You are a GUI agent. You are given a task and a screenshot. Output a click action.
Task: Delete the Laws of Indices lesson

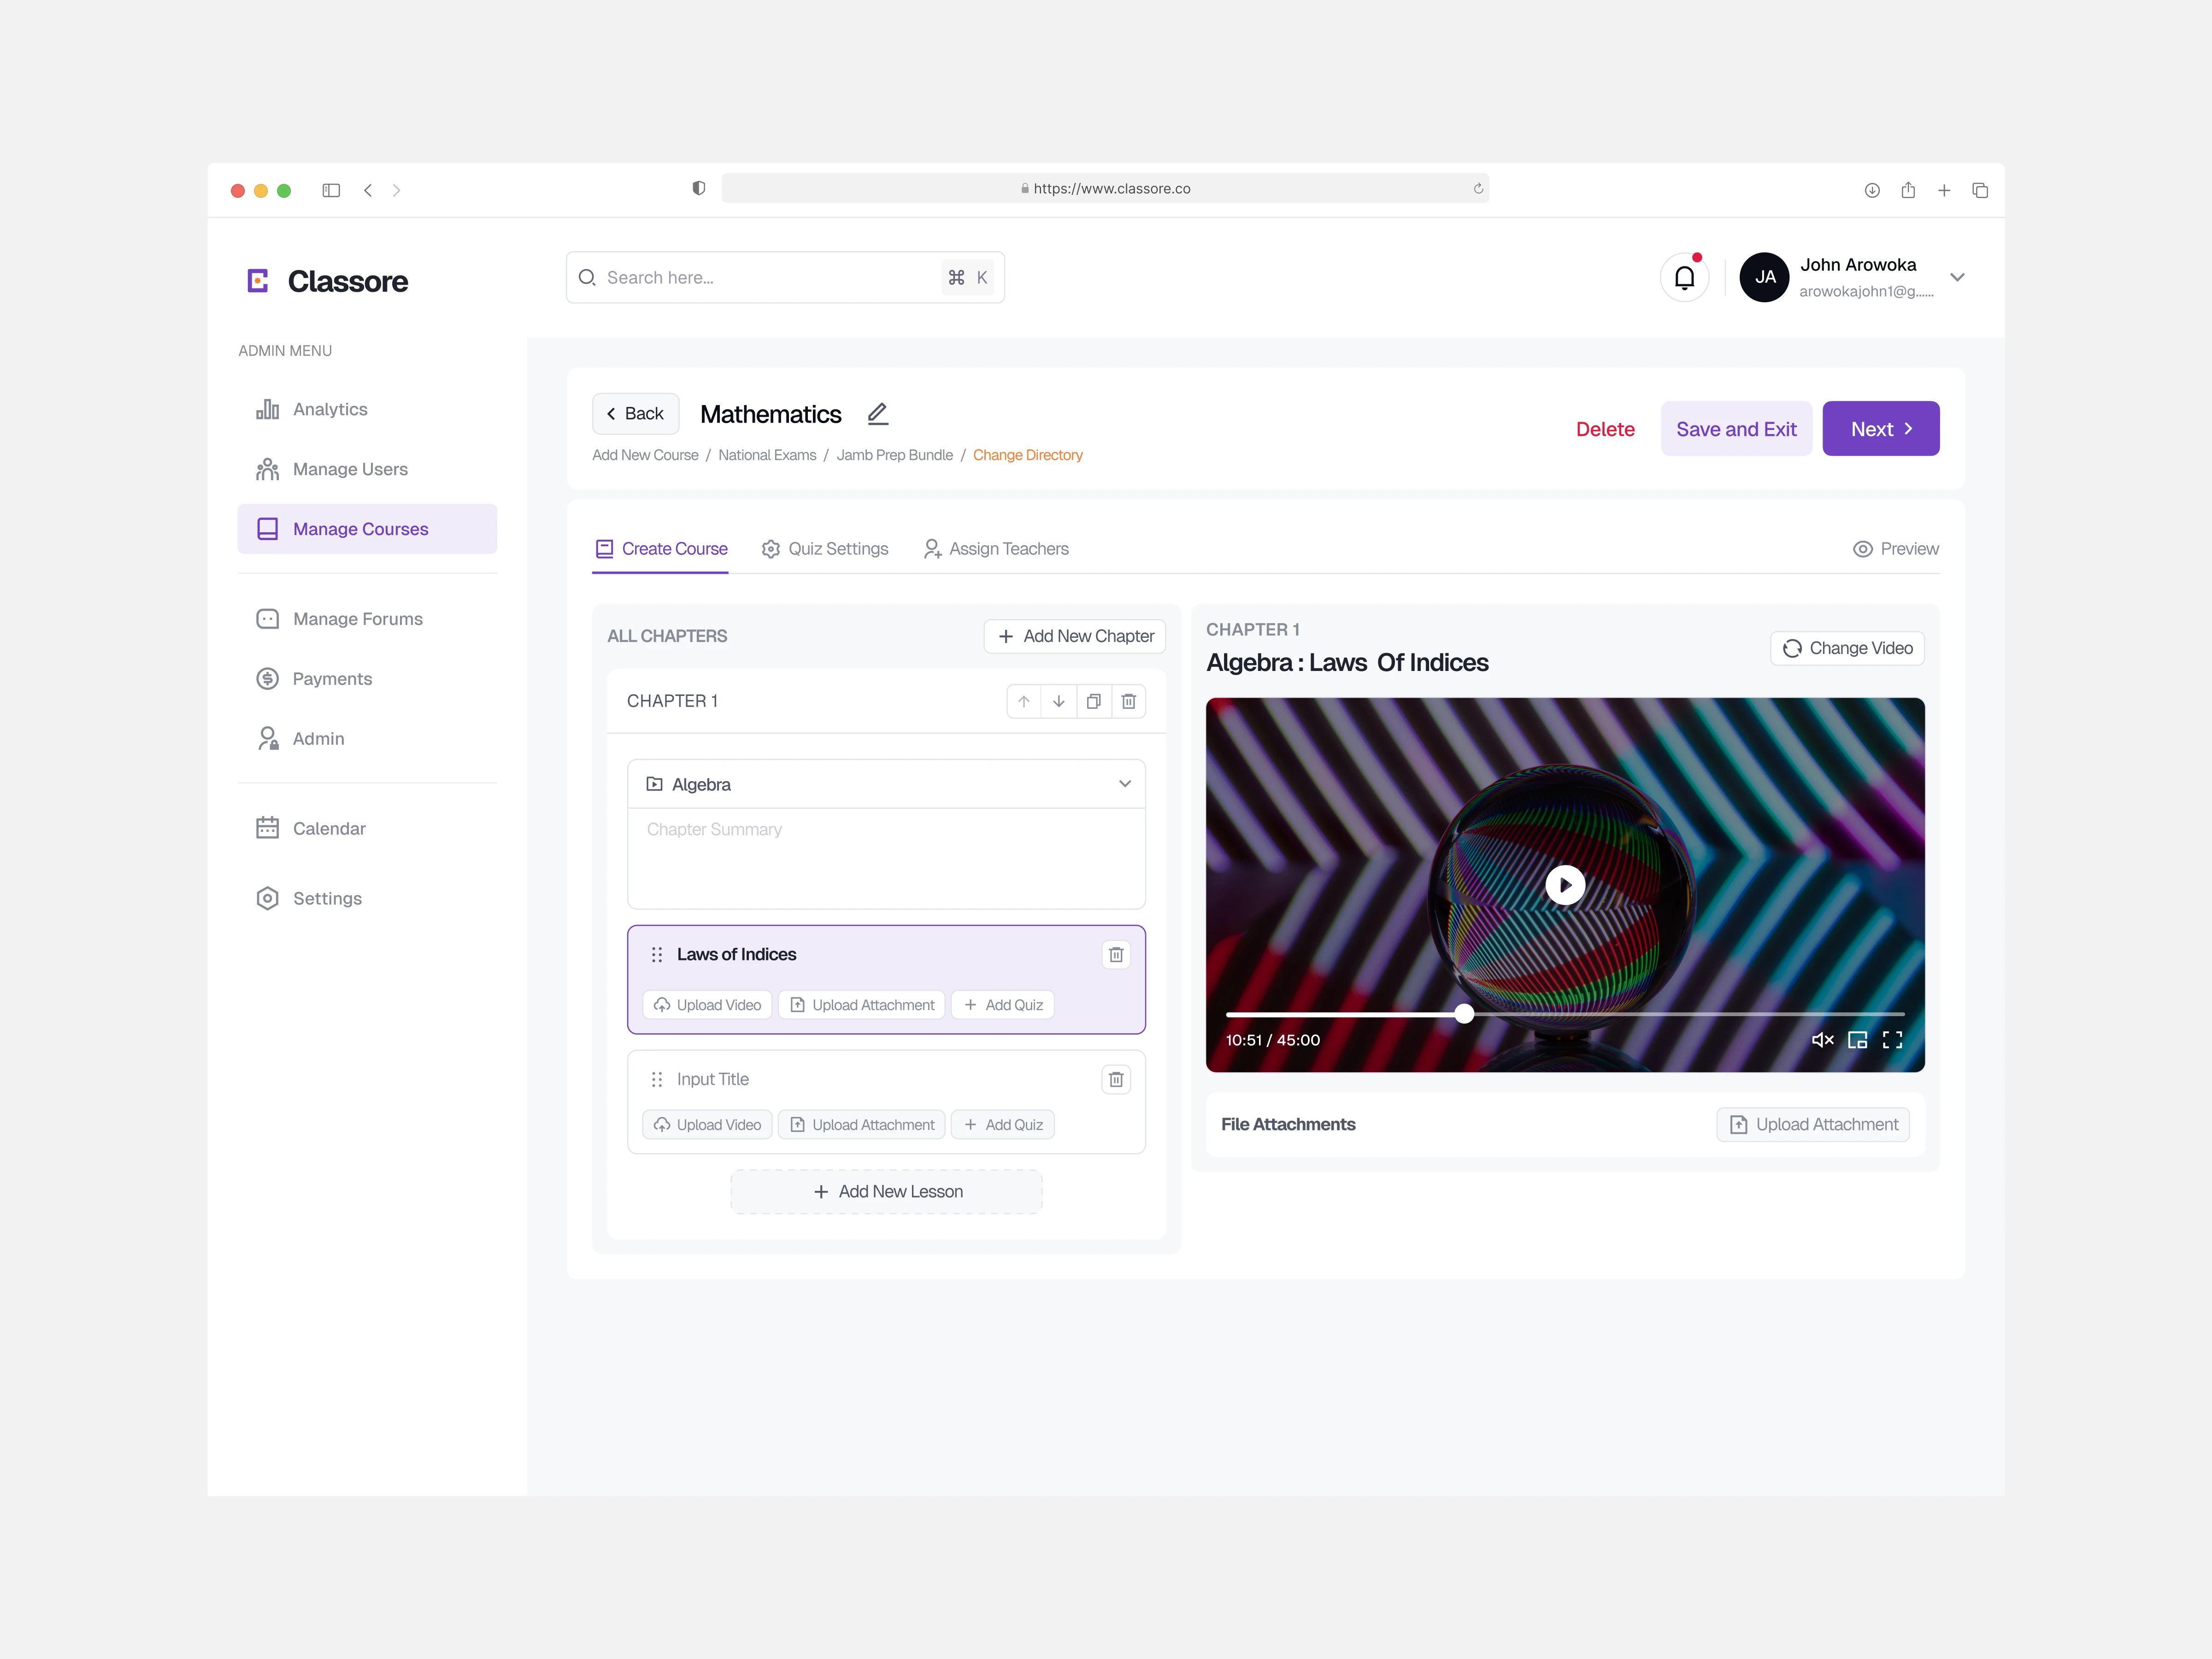1116,955
